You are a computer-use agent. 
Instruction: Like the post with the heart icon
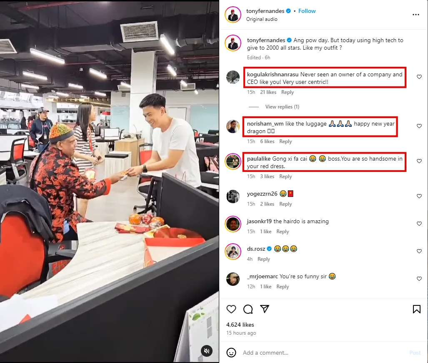tap(231, 309)
